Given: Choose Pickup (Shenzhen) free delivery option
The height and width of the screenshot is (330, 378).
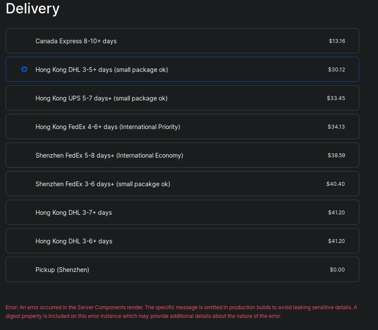Looking at the screenshot, I should pyautogui.click(x=182, y=269).
